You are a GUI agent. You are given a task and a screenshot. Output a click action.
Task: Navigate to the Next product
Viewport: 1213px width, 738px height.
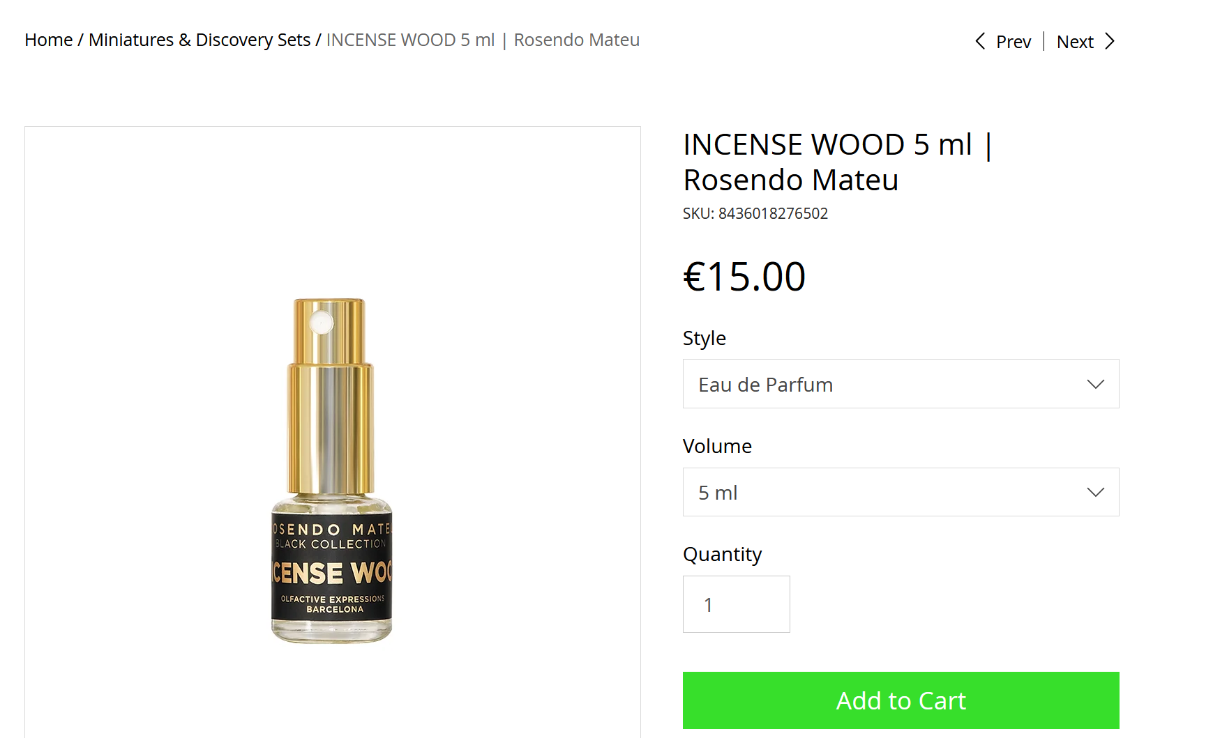click(x=1075, y=42)
